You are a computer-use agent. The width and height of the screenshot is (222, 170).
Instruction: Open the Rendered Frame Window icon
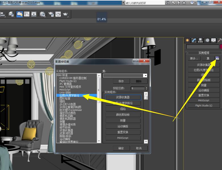58,14
